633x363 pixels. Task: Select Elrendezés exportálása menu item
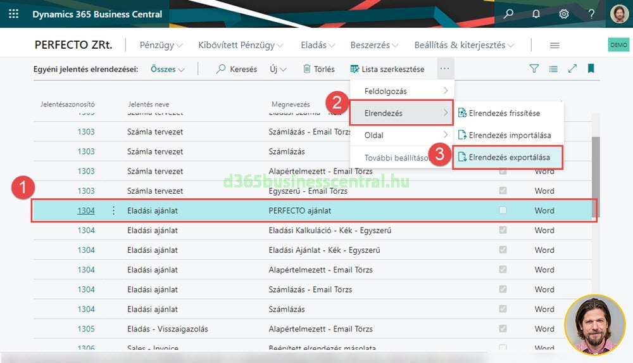coord(508,156)
